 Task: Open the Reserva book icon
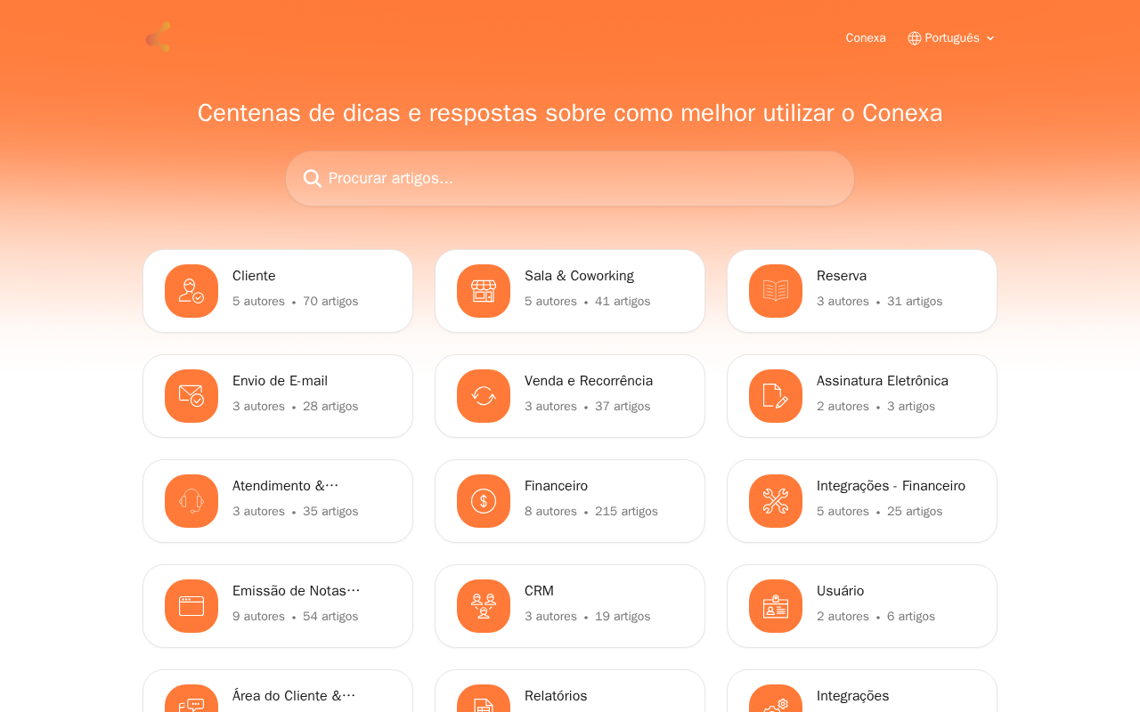[776, 291]
